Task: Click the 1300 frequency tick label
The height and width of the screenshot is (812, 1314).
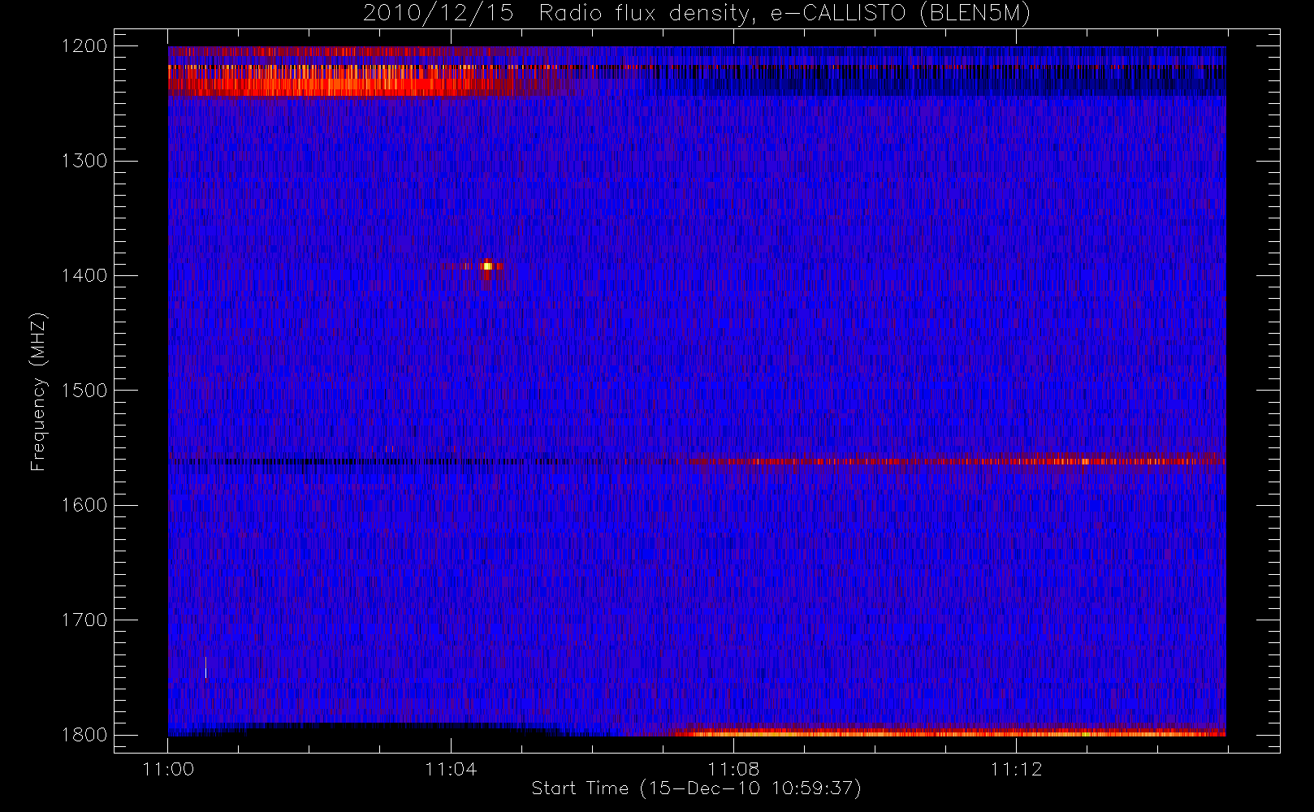Action: click(84, 161)
